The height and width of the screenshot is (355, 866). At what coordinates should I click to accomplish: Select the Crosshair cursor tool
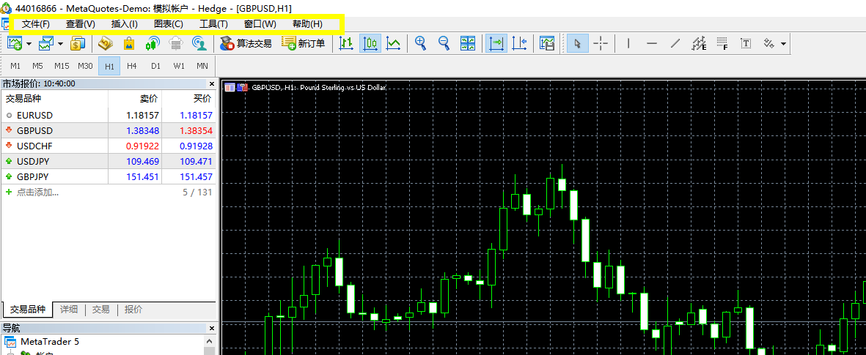pyautogui.click(x=601, y=44)
